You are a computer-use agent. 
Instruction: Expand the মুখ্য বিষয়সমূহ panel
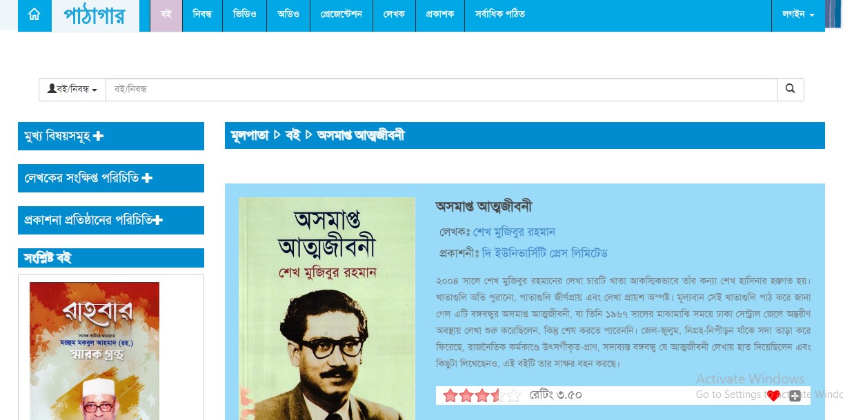tap(111, 136)
